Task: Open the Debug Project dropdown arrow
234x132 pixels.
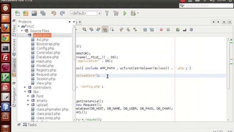Action: [x=138, y=13]
